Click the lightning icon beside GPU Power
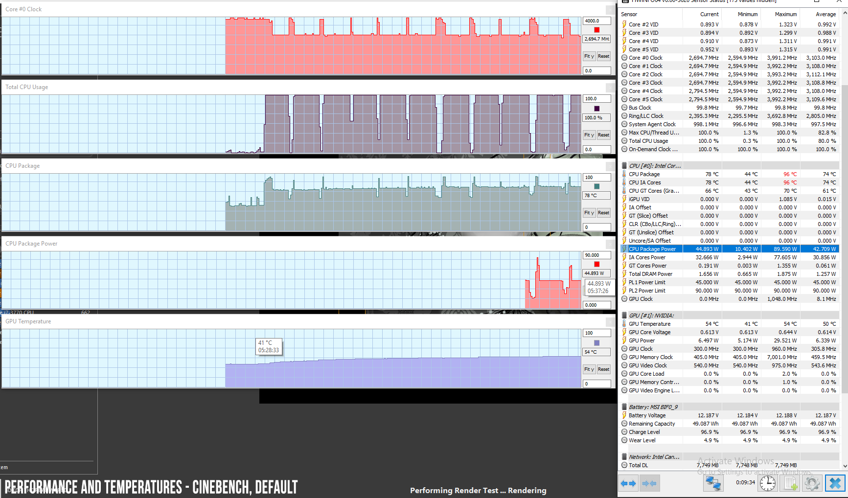848x498 pixels. point(624,340)
